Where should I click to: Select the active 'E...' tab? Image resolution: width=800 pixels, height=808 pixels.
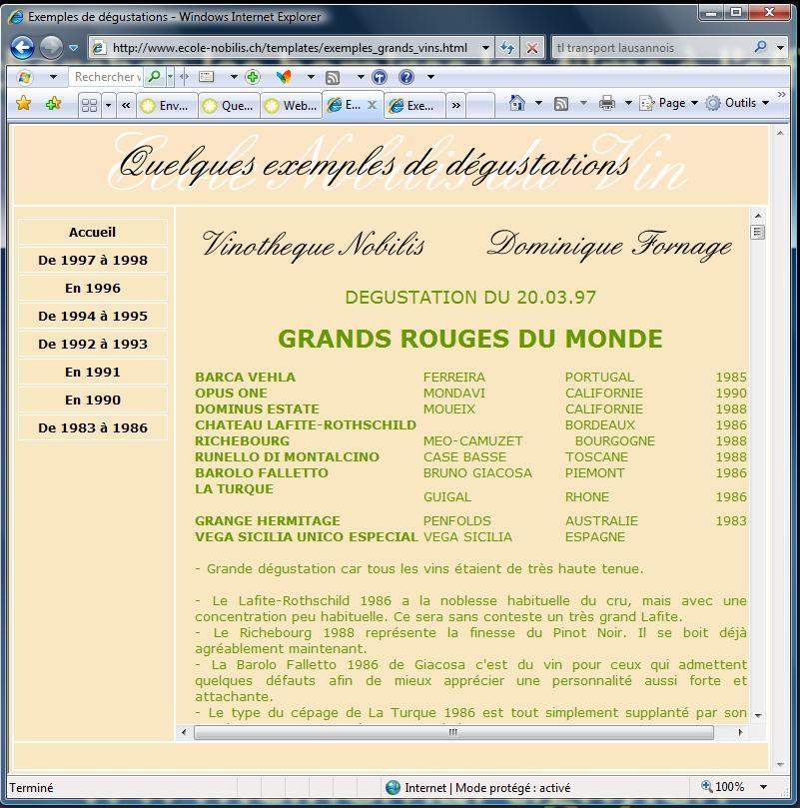[x=347, y=105]
